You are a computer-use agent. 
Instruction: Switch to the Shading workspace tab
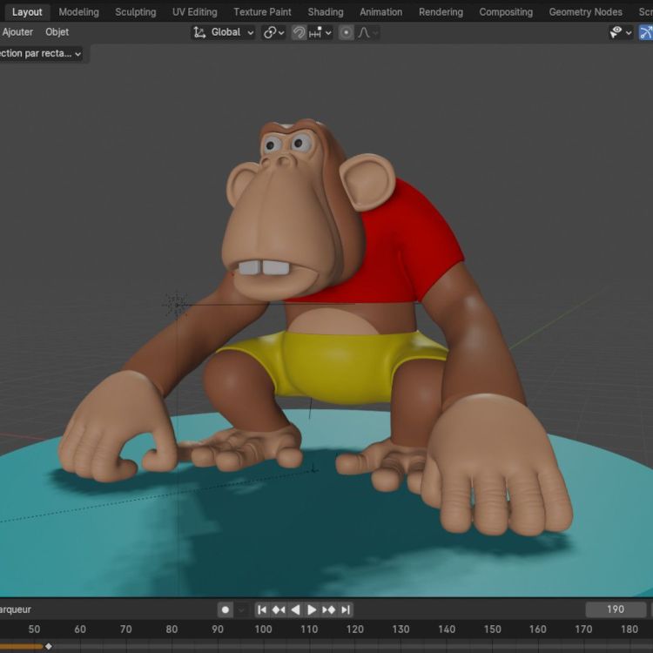pyautogui.click(x=326, y=12)
